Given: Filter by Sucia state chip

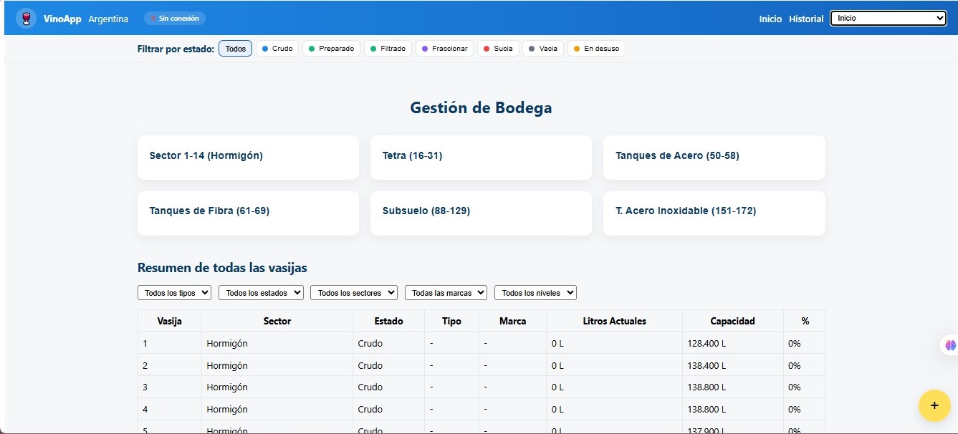Looking at the screenshot, I should click(x=498, y=49).
